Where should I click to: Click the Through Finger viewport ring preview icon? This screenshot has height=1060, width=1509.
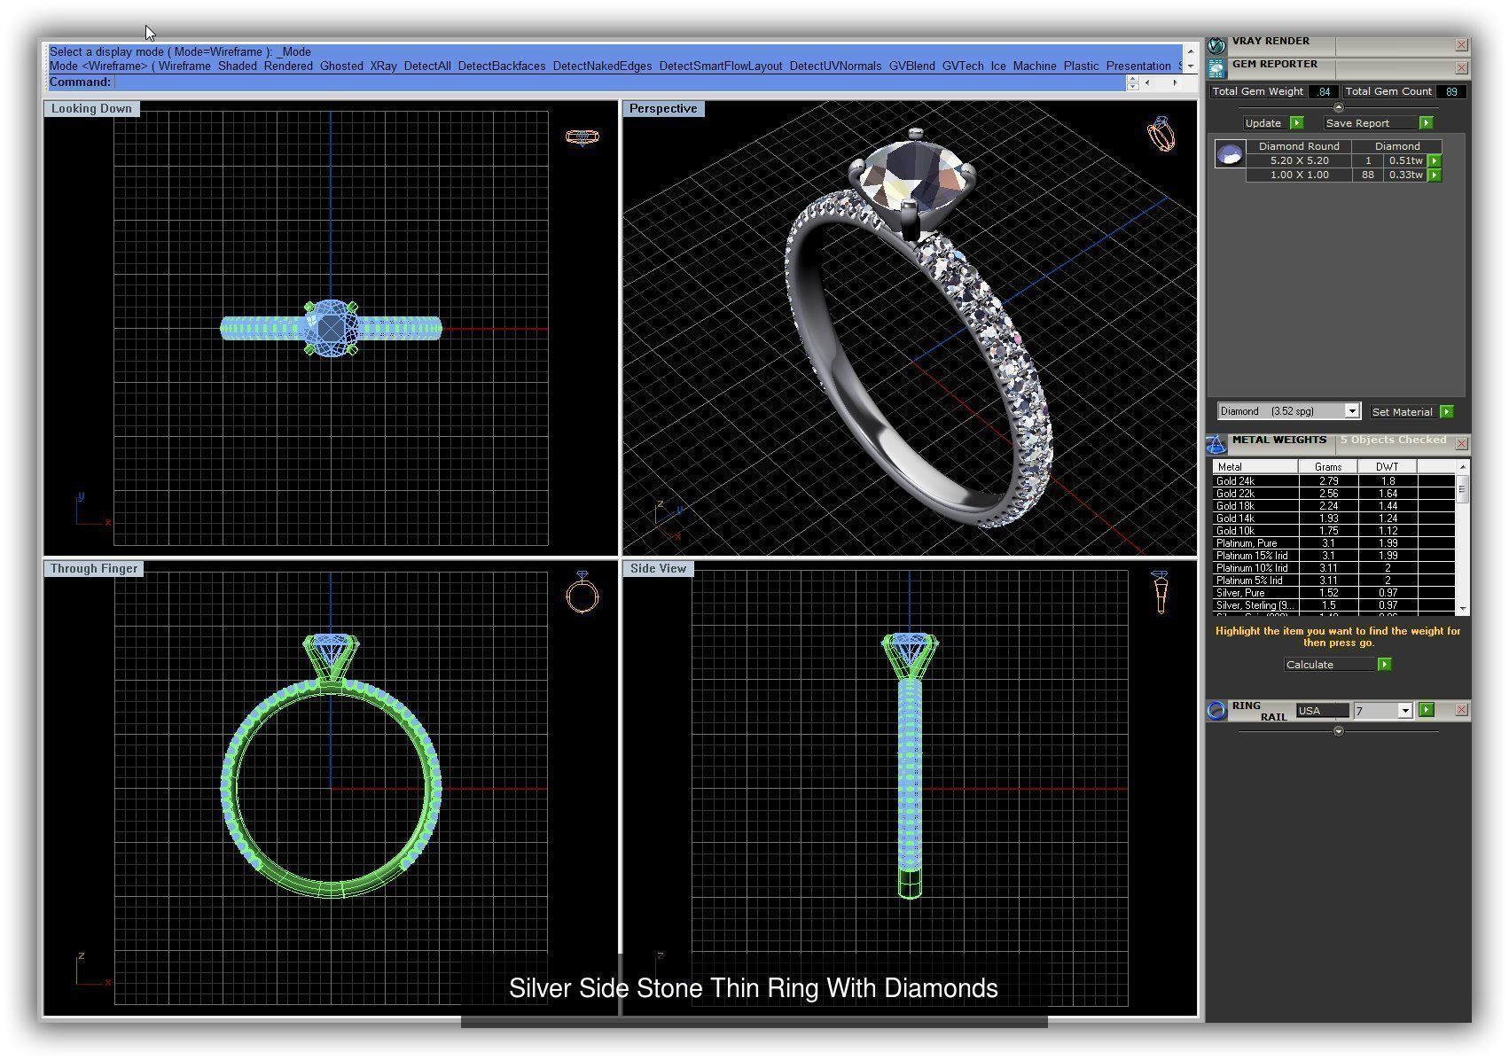coord(582,593)
